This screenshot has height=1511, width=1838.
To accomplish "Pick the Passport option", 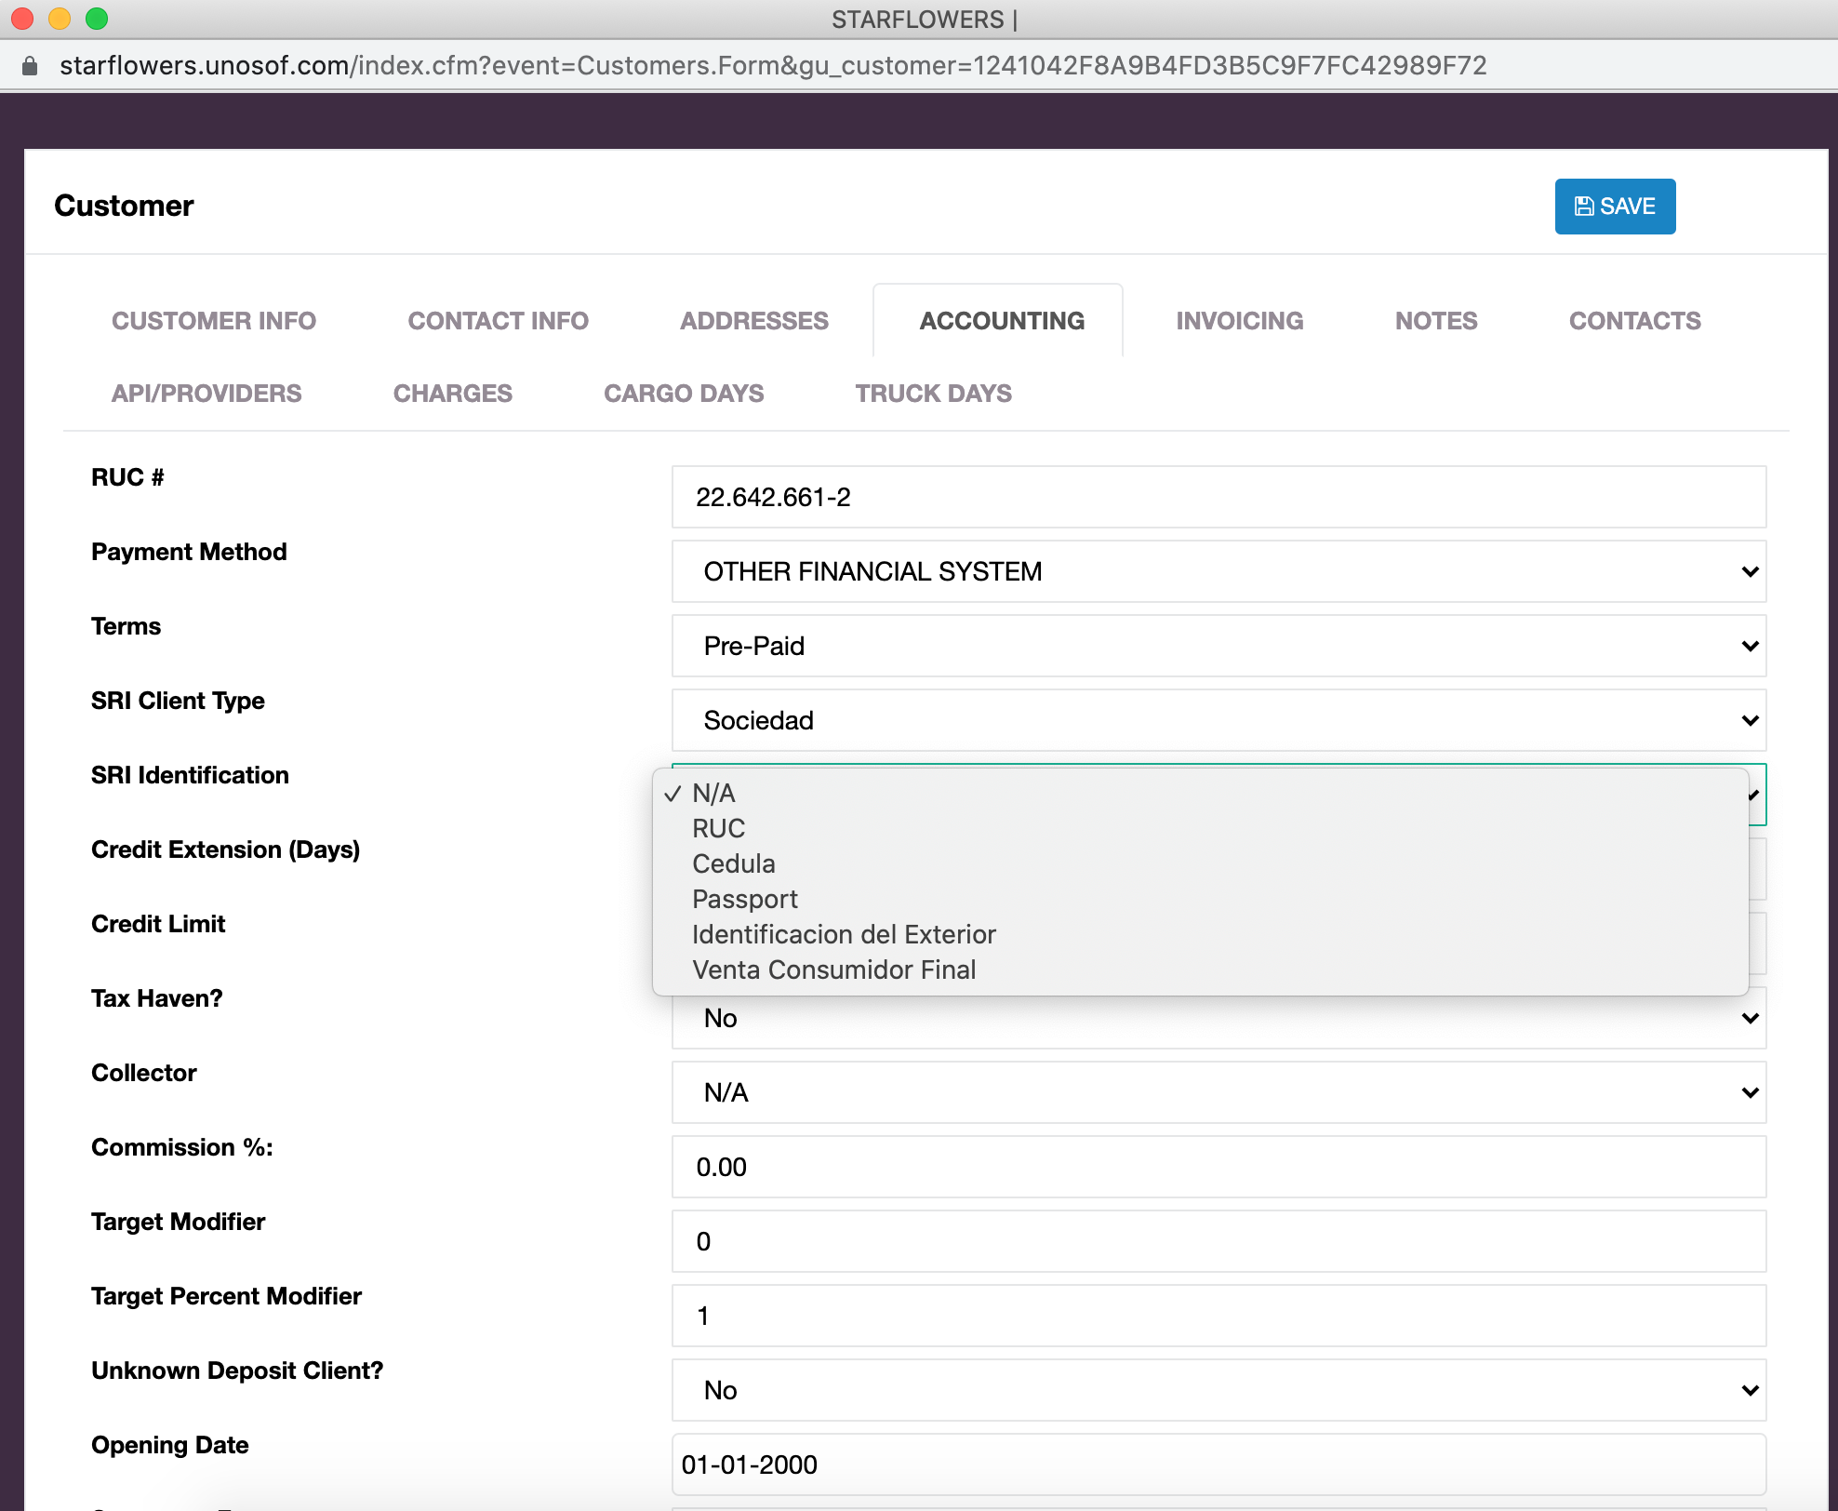I will click(744, 899).
